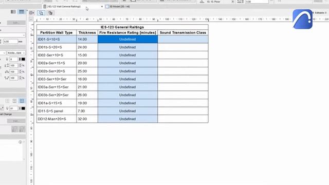Screen dimensions: 329x185
Task: Click the select-in-3D icon in the schedule toolbar
Action: click(50, 13)
